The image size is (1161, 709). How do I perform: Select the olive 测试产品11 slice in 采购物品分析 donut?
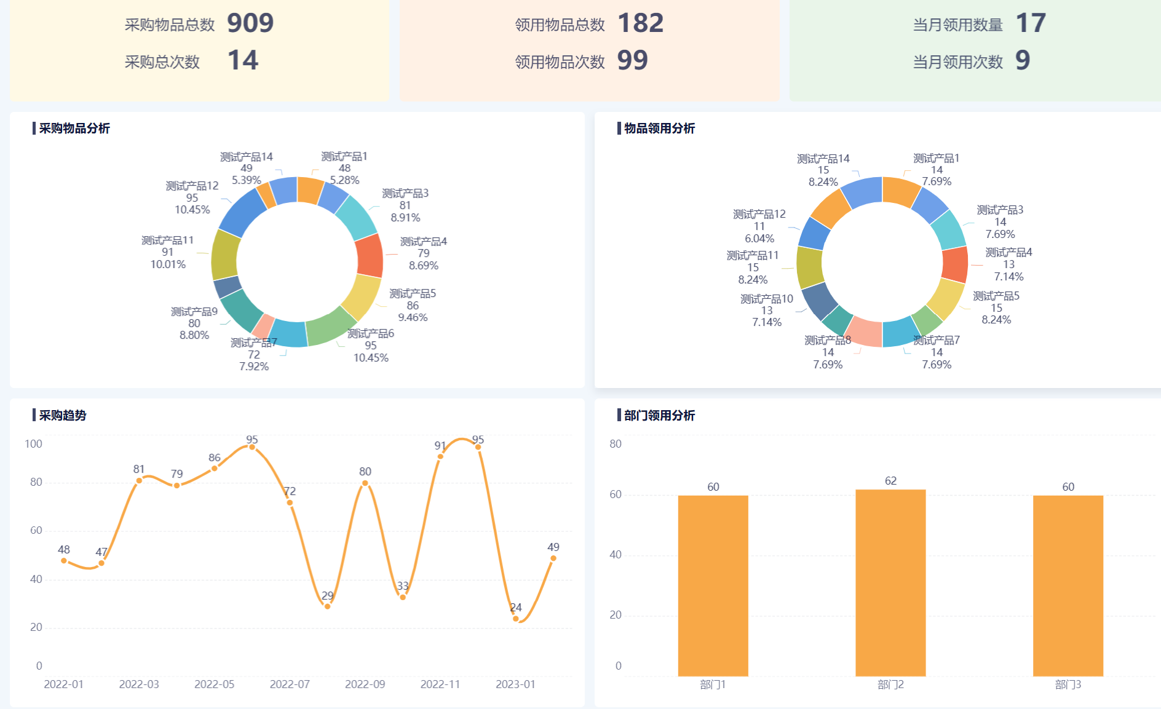225,256
